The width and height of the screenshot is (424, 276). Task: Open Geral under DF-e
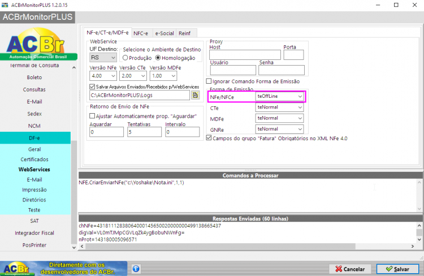coord(34,149)
